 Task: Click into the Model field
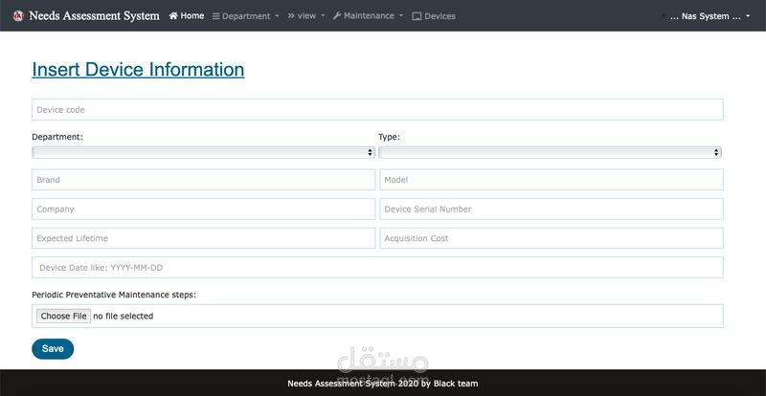[x=552, y=180]
